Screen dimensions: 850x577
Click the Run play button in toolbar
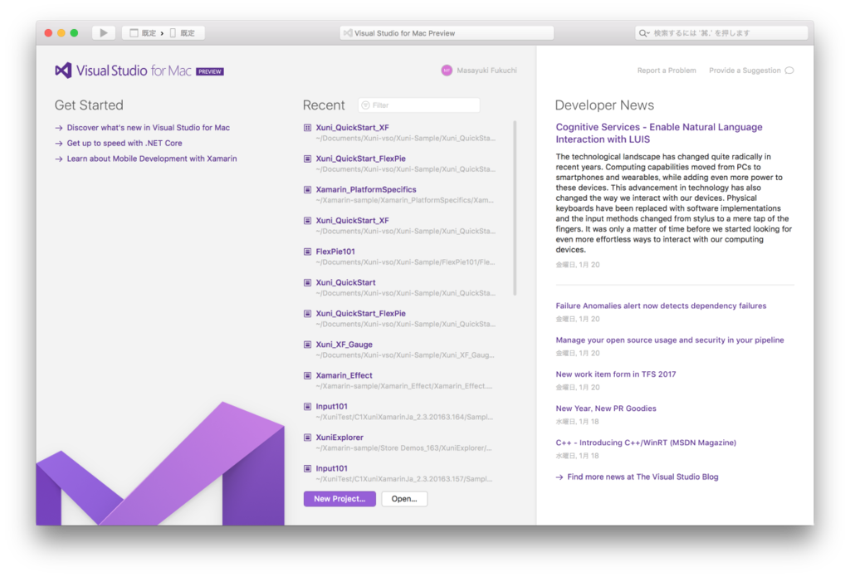(x=103, y=33)
